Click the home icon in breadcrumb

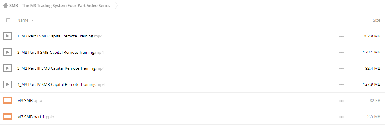(6, 6)
